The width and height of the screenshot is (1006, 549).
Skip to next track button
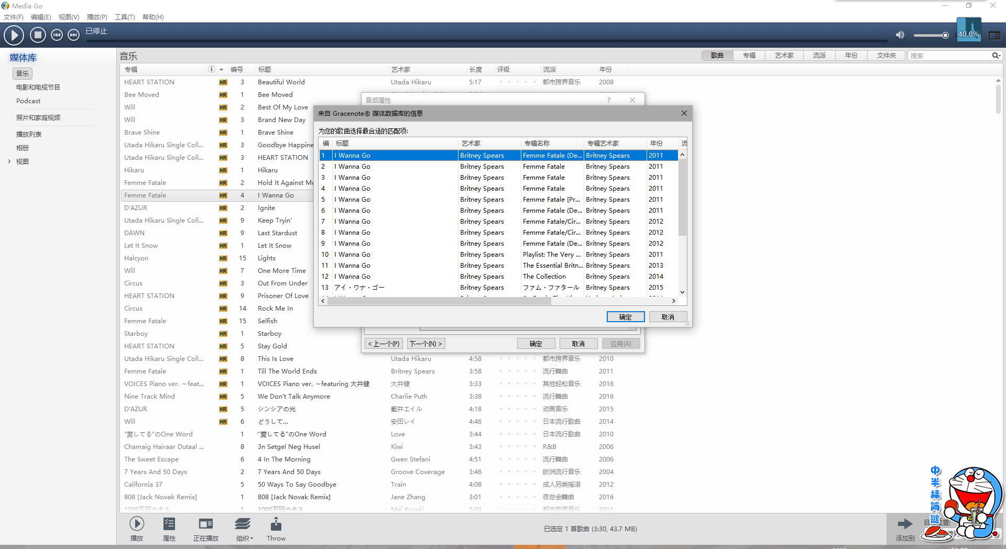(x=74, y=35)
